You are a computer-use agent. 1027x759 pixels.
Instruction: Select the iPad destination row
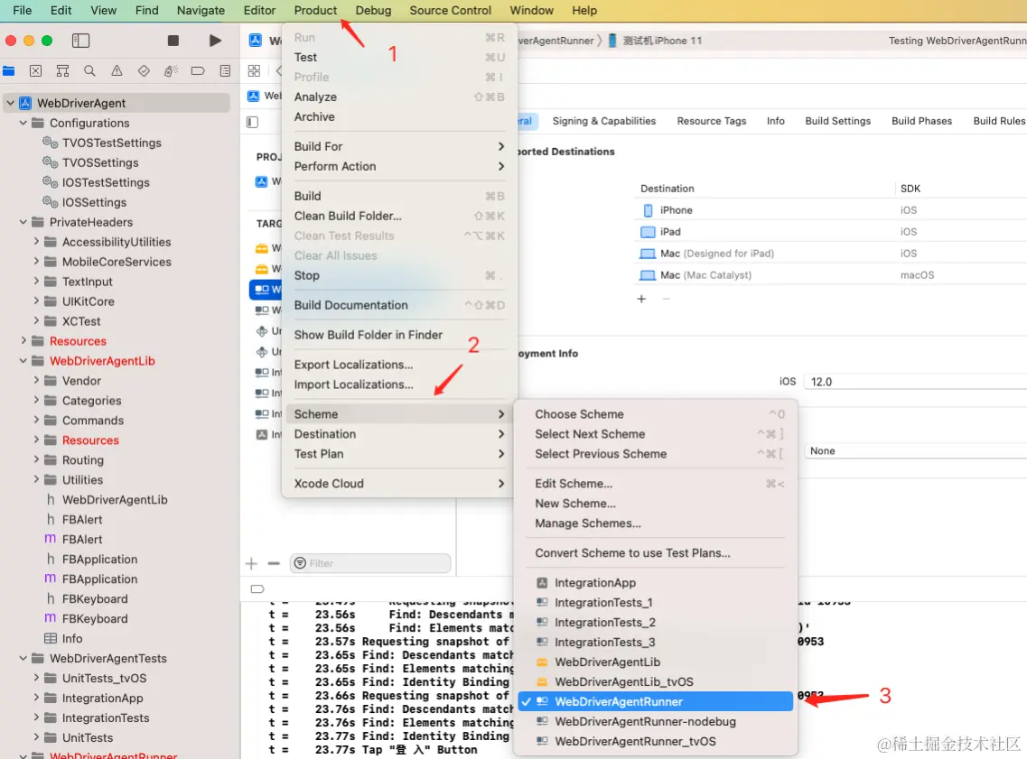point(830,232)
